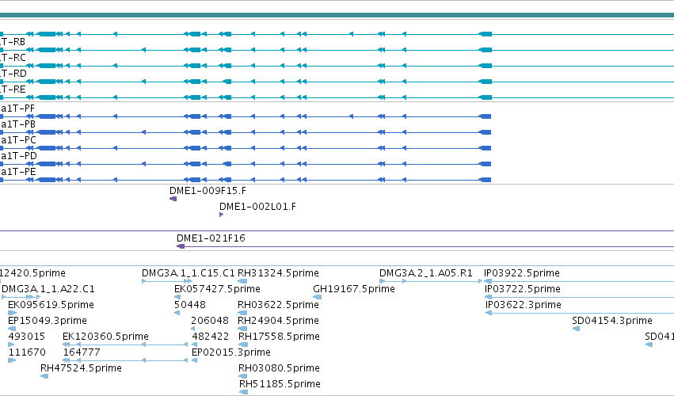This screenshot has height=396, width=674.
Task: Select the DME1-002L01.F feature label
Action: 257,207
